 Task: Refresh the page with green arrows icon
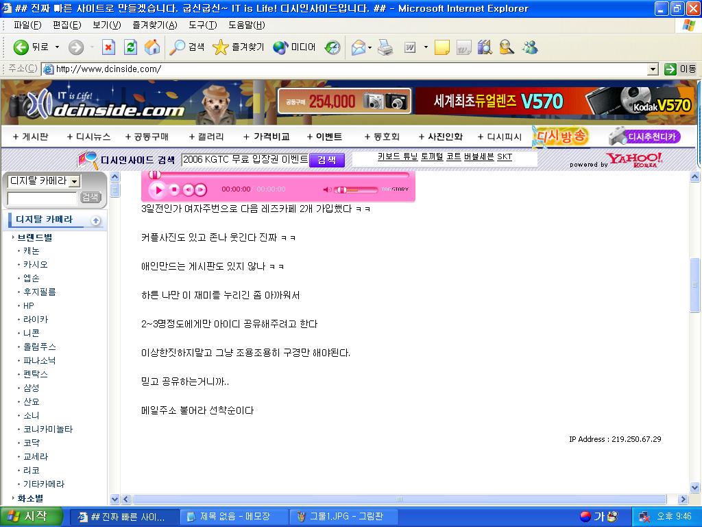(x=130, y=47)
